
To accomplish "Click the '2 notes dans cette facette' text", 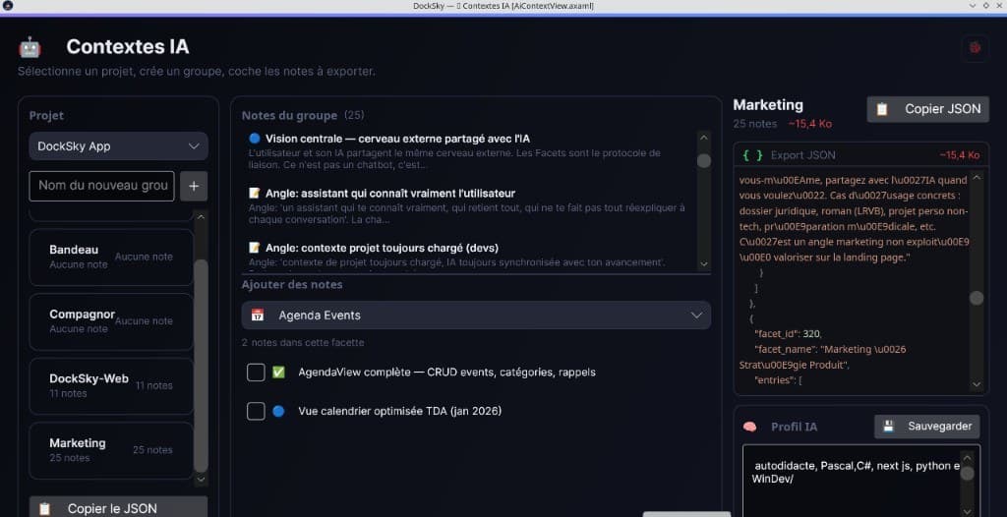I will [x=303, y=342].
